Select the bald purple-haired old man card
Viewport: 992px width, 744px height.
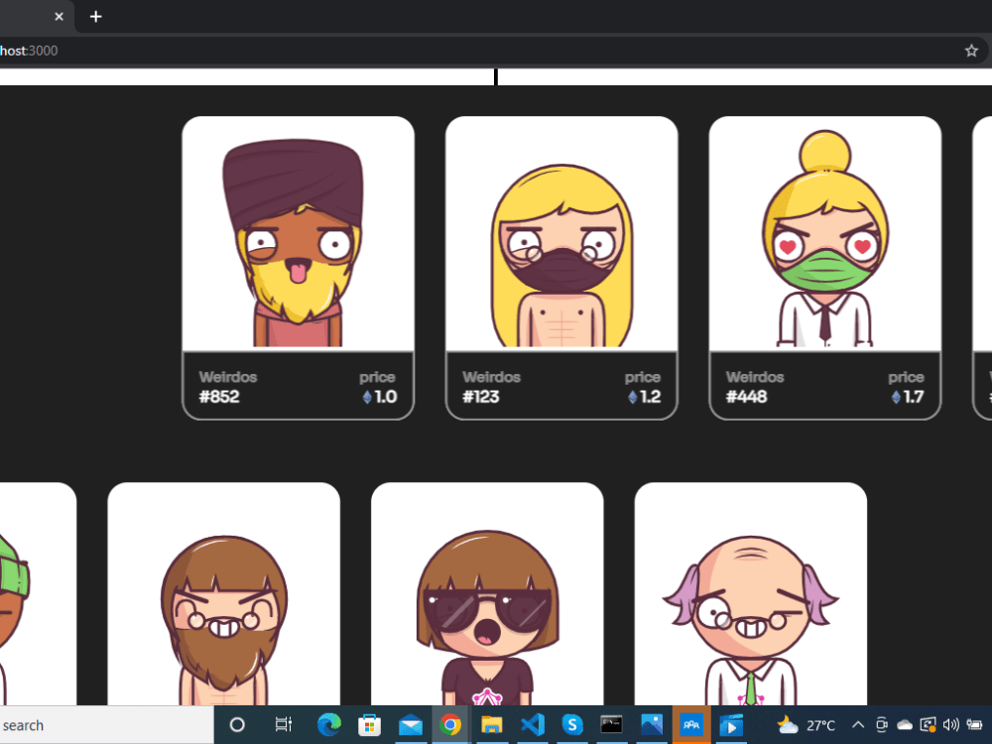[750, 594]
